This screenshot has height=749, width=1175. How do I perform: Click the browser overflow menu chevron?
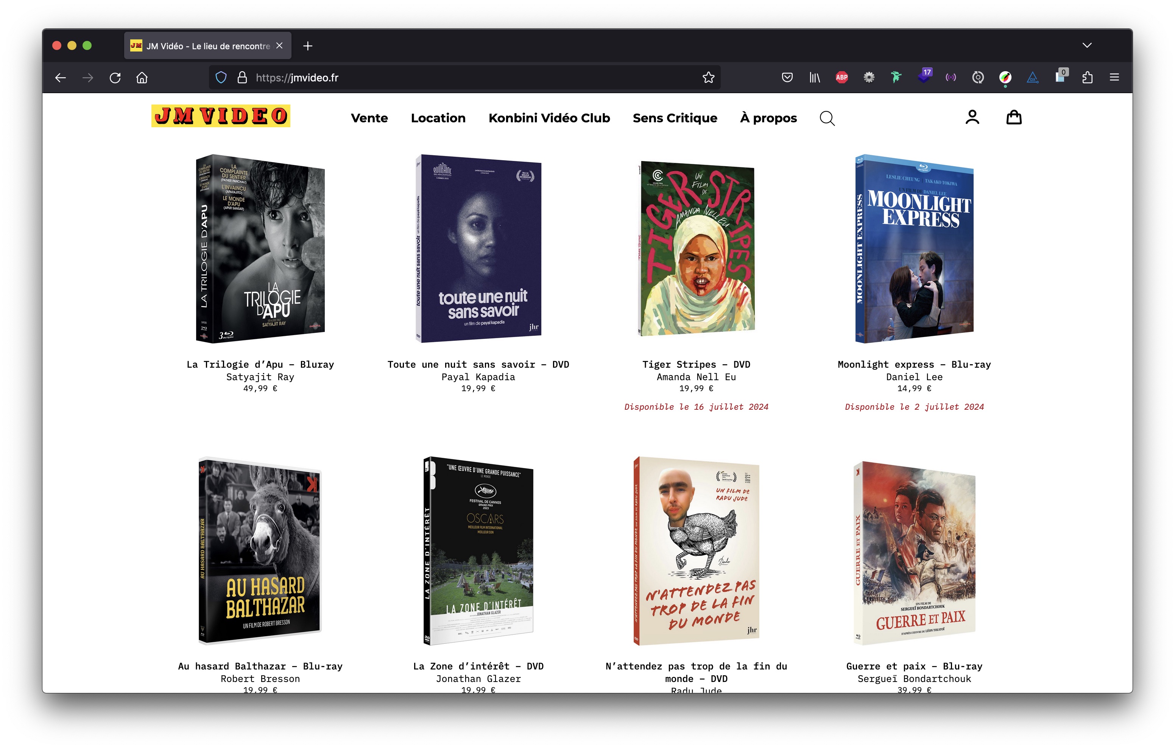[x=1087, y=45]
